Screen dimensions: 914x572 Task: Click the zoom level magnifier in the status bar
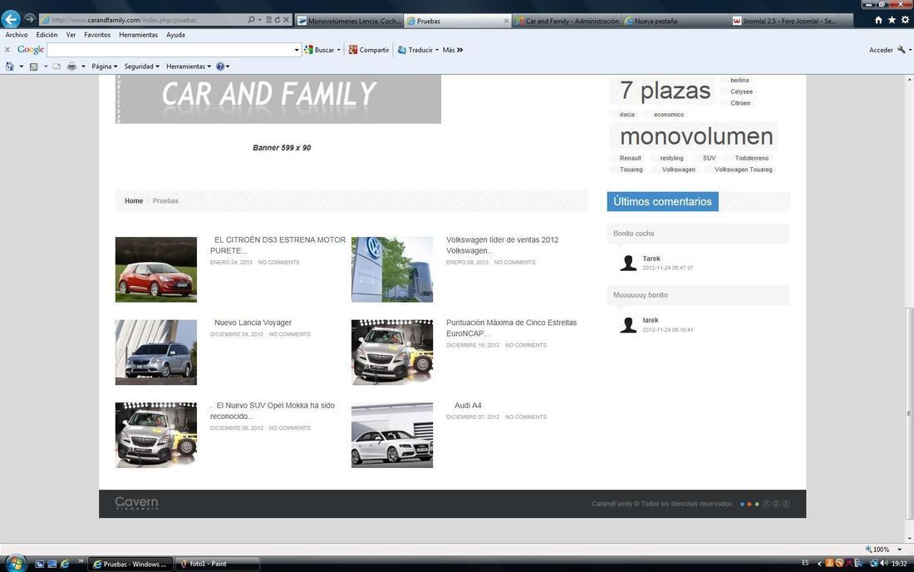click(x=868, y=550)
